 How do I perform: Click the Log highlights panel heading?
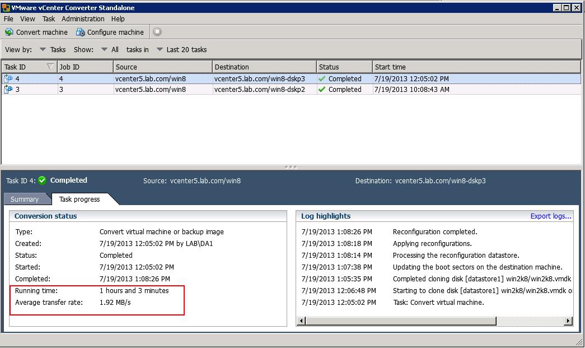(x=326, y=216)
